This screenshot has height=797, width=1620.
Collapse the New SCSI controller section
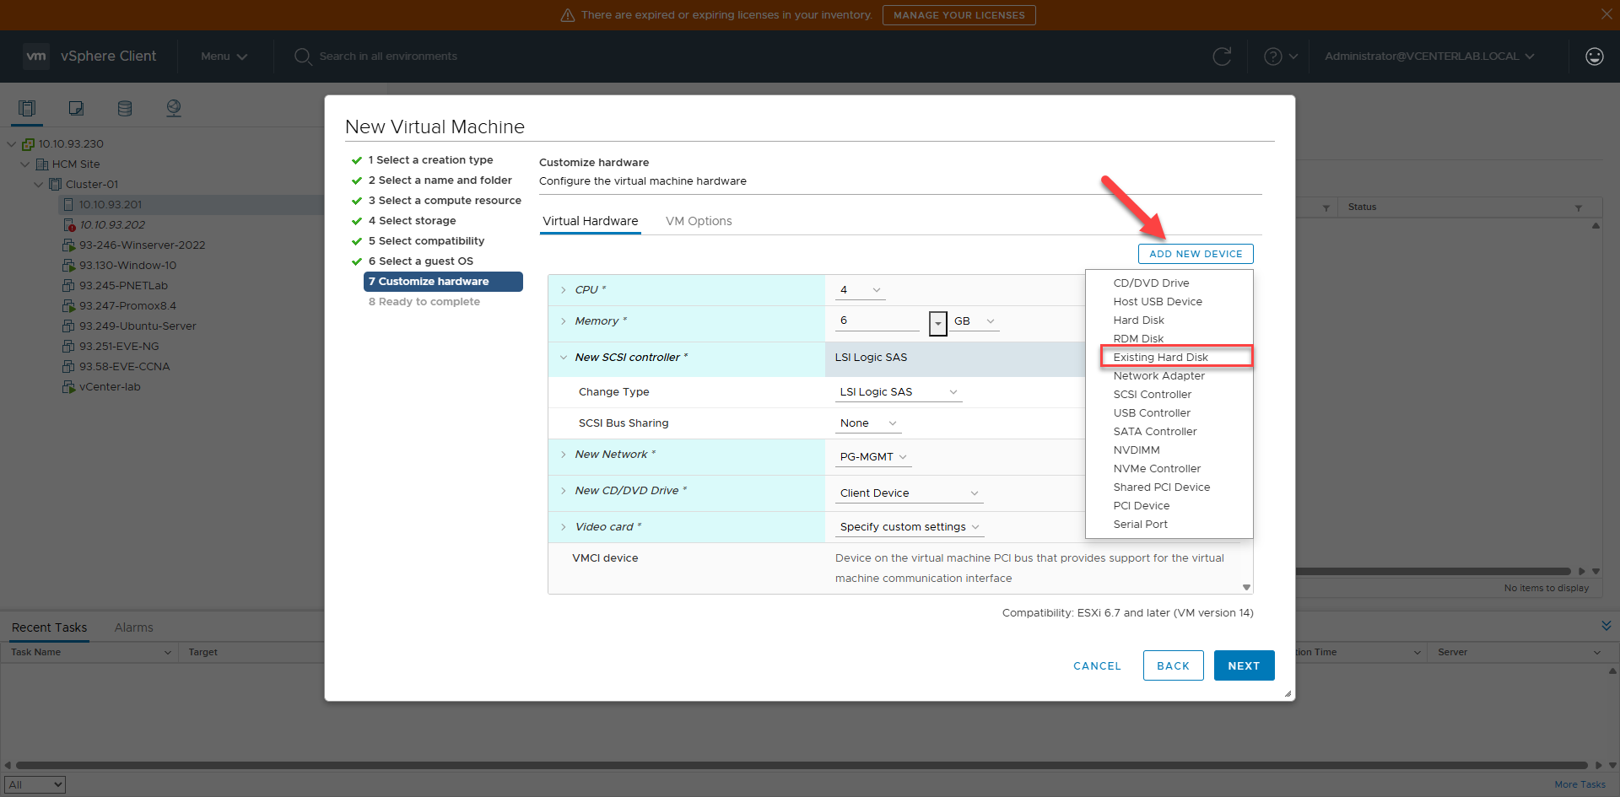pos(564,358)
